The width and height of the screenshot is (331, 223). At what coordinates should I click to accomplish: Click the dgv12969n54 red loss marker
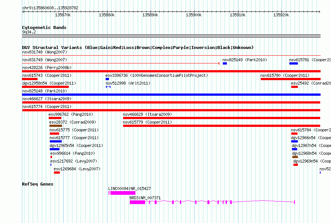pyautogui.click(x=296, y=165)
